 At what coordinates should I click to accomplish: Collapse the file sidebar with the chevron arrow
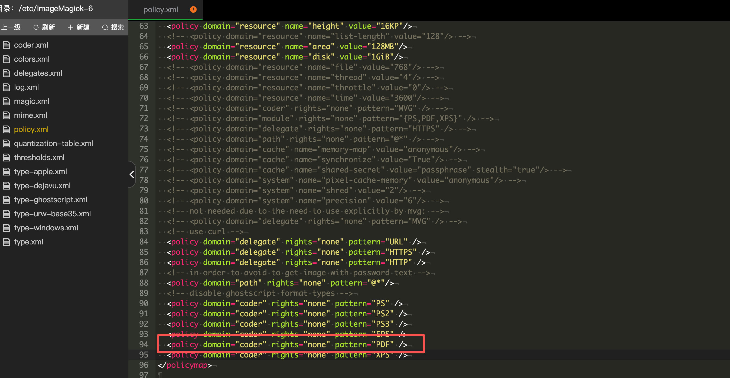click(132, 174)
